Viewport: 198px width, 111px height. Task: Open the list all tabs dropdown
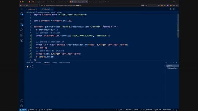coord(174,2)
